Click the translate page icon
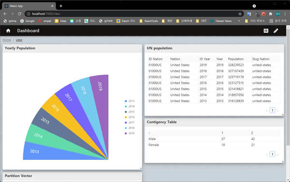This screenshot has width=290, height=182. pos(249,14)
